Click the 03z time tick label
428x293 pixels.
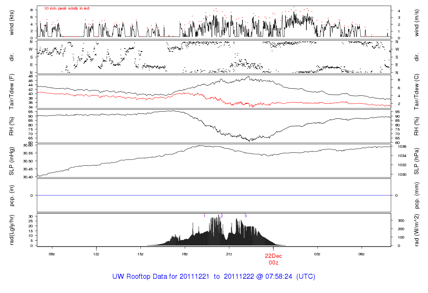(317, 254)
